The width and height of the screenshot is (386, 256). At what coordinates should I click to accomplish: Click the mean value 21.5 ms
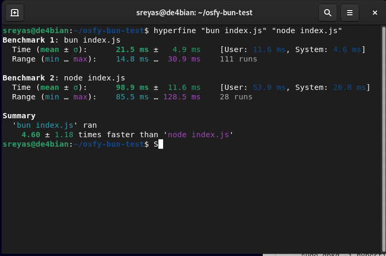[x=132, y=49]
